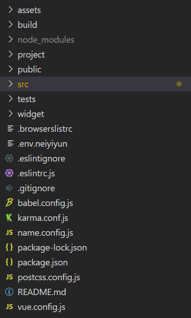
Task: Select the tests folder
Action: [95, 99]
